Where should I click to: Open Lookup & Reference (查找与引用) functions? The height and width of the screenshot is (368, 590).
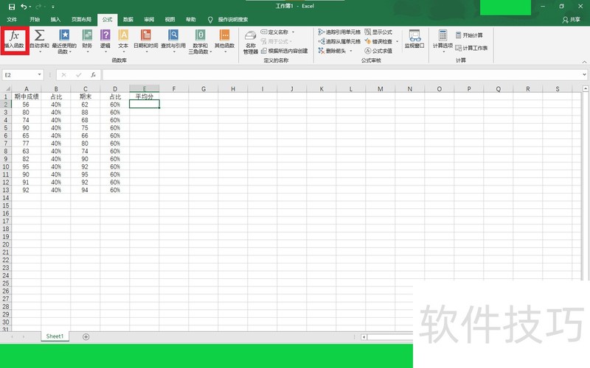pos(173,40)
